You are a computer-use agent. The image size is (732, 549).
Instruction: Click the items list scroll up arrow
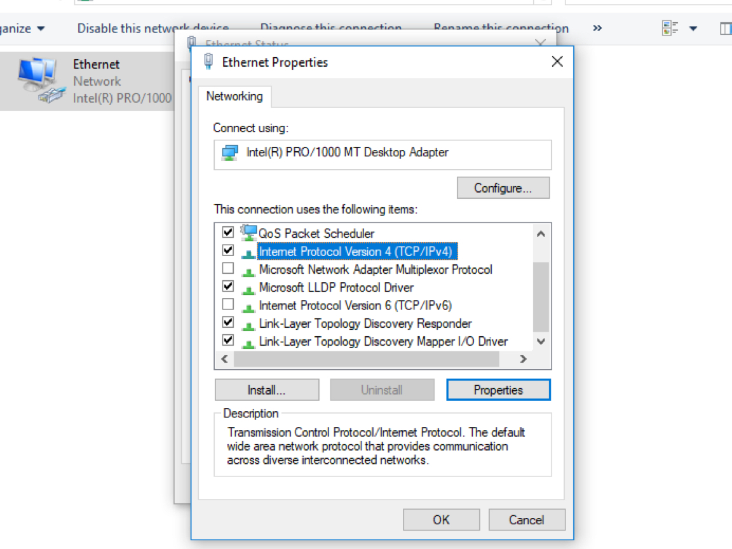(541, 234)
